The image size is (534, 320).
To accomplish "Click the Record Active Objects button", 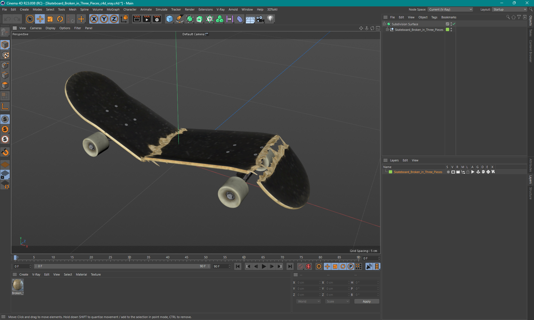I will (x=301, y=266).
